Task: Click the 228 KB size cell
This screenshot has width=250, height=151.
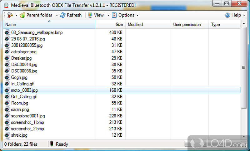Action: 116,116
